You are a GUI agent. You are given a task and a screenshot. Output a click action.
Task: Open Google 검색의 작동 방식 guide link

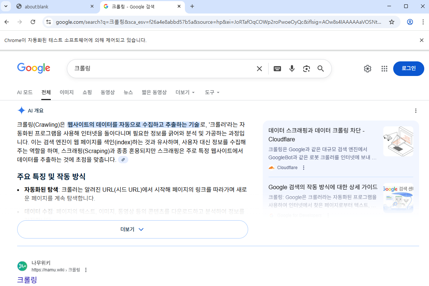(x=323, y=187)
